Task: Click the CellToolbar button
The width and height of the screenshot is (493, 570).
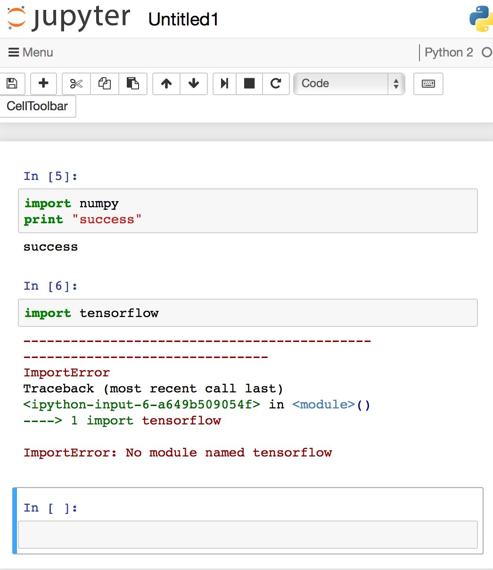Action: pos(38,106)
